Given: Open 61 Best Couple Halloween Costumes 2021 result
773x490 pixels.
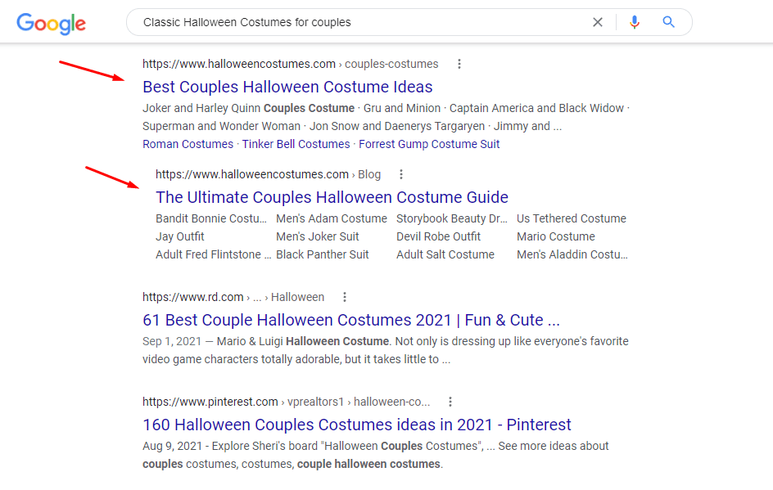Looking at the screenshot, I should tap(351, 320).
